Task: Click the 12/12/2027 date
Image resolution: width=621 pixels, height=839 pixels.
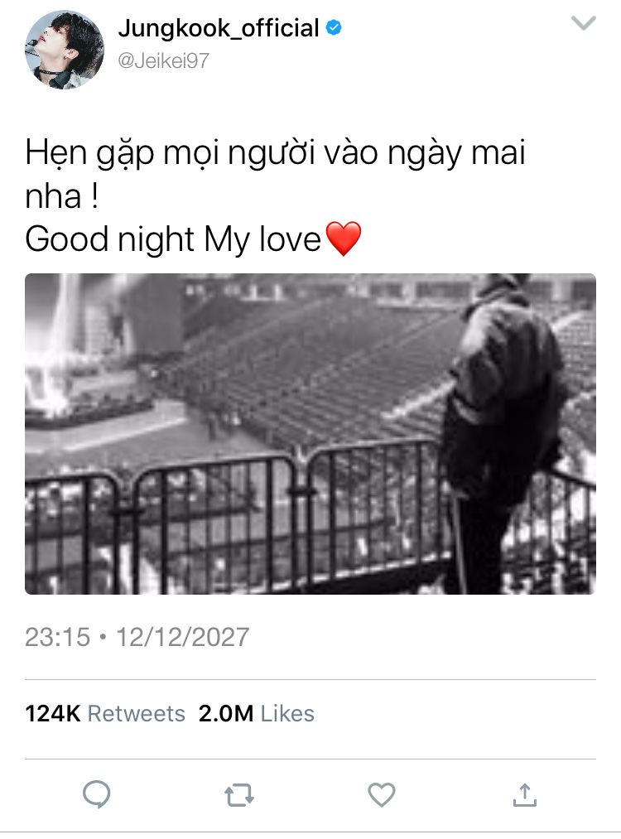Action: (x=183, y=637)
